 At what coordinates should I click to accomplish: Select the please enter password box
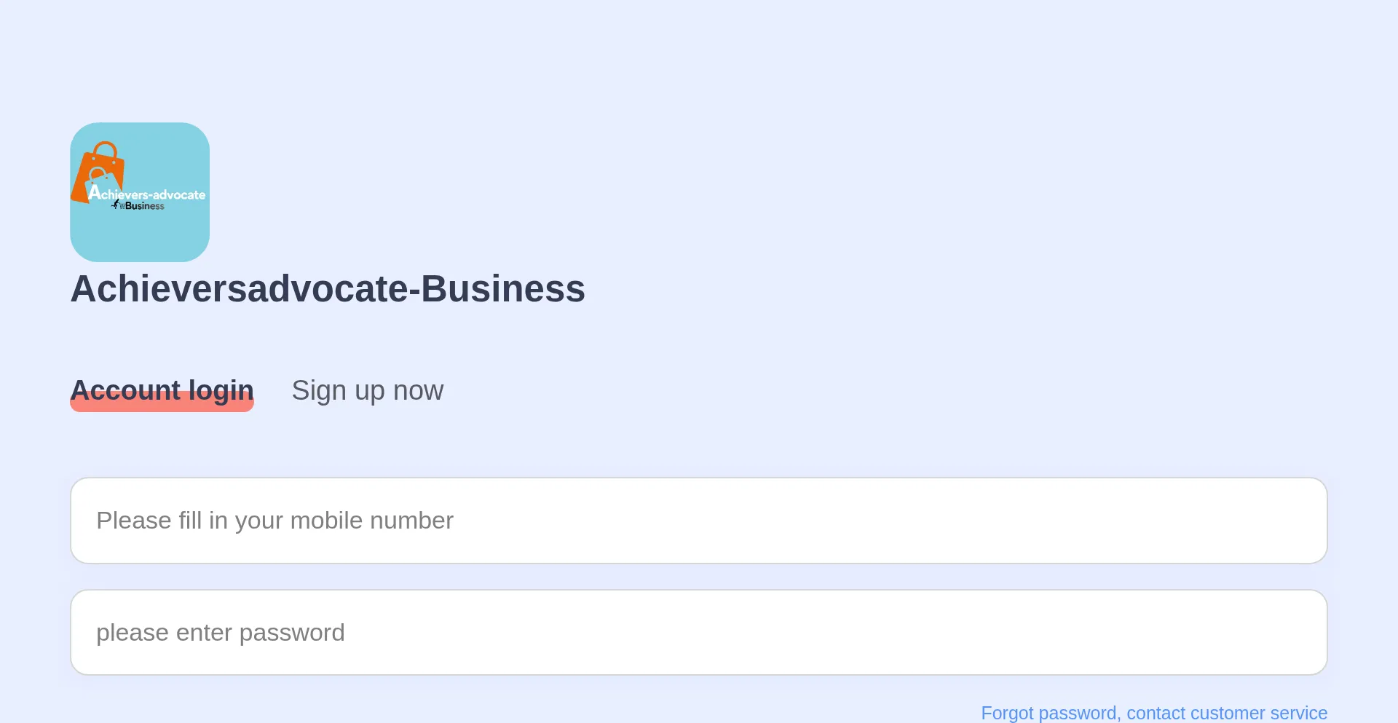tap(699, 631)
